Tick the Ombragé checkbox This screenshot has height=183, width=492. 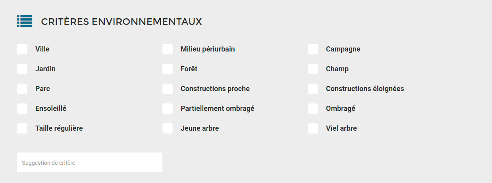[313, 109]
